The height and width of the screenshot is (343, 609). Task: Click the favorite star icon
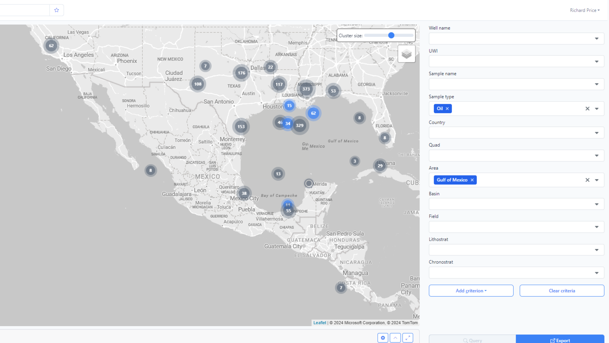tap(56, 10)
